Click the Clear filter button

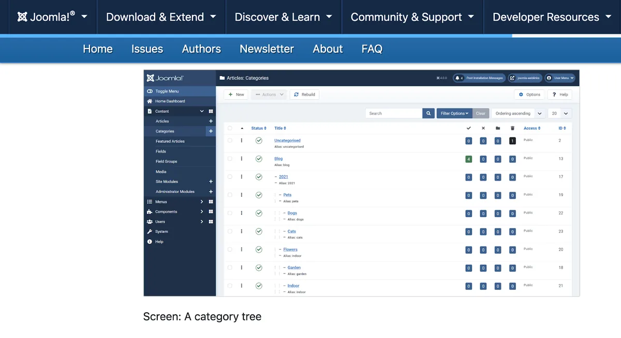click(x=481, y=113)
